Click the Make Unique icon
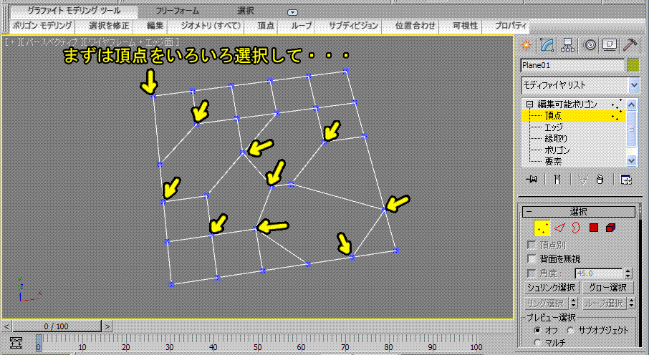Image resolution: width=649 pixels, height=355 pixels. pos(583,180)
